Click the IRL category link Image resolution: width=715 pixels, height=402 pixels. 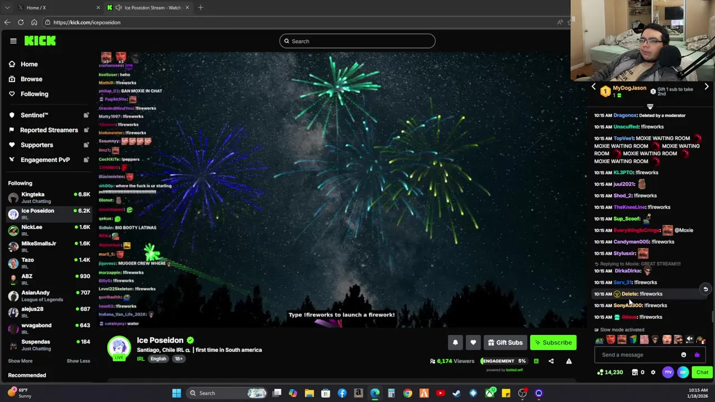pyautogui.click(x=141, y=359)
